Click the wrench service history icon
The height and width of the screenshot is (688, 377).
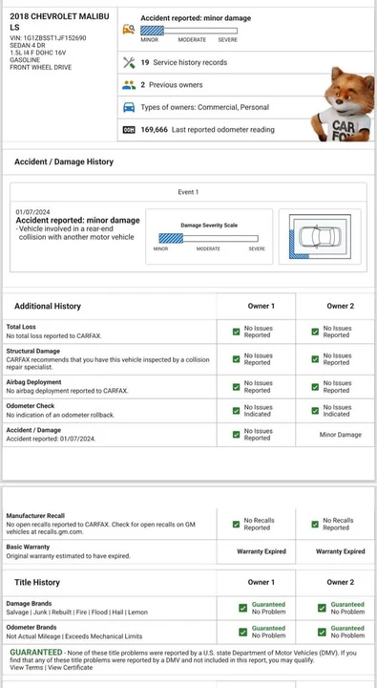tap(129, 62)
